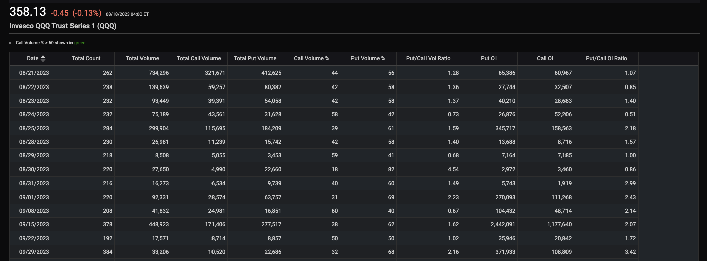
Task: Click the sort arrow icon beside Date header
Action: (43, 58)
